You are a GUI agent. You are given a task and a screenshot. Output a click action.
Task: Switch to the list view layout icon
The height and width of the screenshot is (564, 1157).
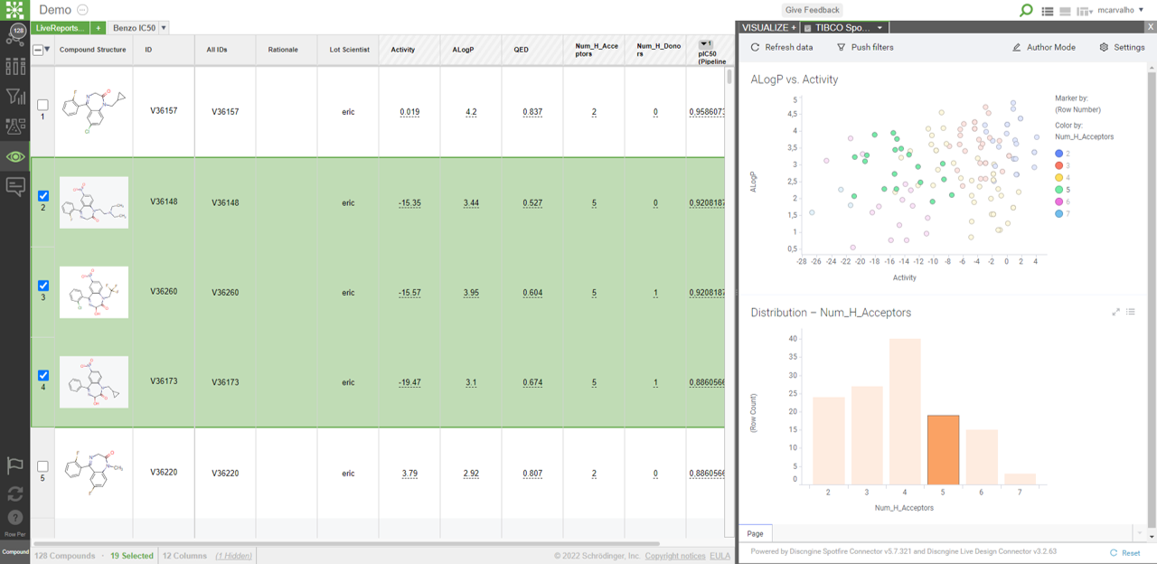pyautogui.click(x=1048, y=11)
